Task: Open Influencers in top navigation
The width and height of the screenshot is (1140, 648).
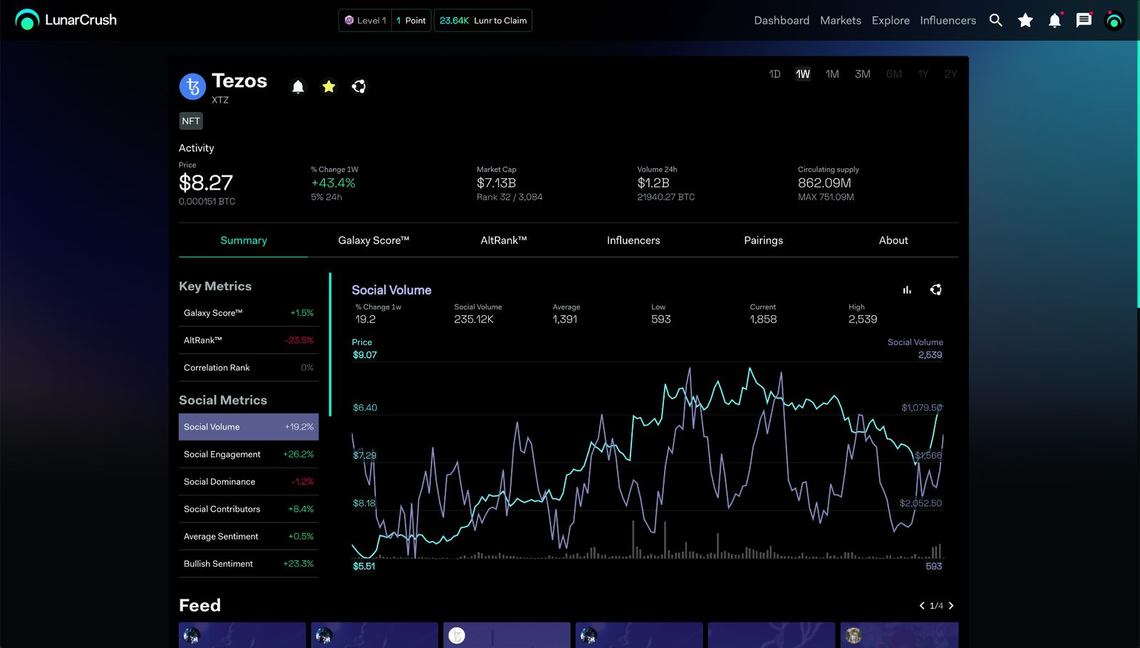Action: (948, 21)
